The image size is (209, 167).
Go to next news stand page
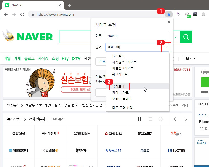pos(186,119)
